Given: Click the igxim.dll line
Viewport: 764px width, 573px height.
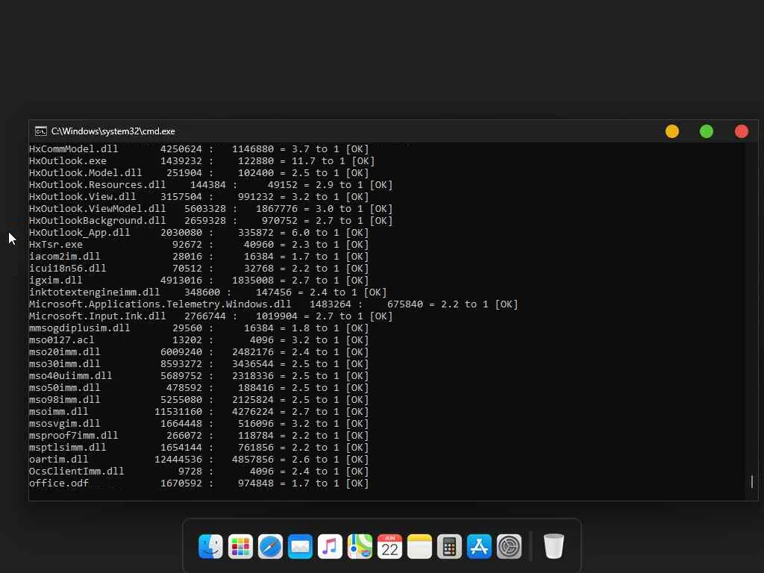Looking at the screenshot, I should (x=198, y=281).
